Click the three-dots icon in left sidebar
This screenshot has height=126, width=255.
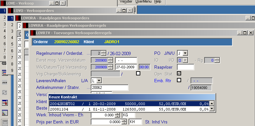click(x=5, y=82)
